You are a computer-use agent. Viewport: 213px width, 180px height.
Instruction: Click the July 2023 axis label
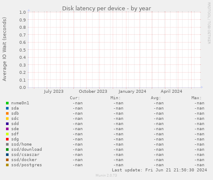(54, 92)
